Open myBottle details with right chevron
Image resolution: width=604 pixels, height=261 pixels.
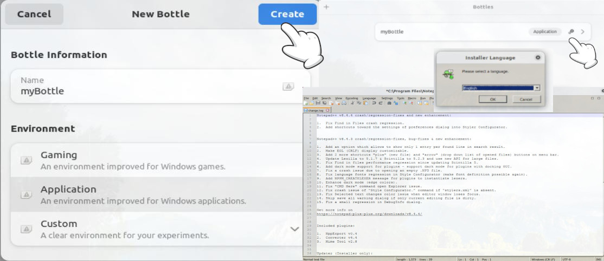583,32
